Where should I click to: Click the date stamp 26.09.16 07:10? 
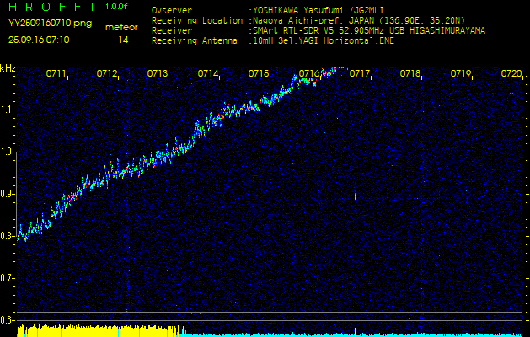[x=39, y=40]
